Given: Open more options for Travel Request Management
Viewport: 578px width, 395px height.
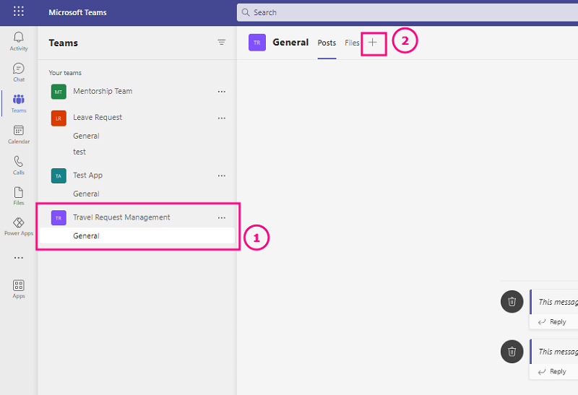Looking at the screenshot, I should 222,217.
